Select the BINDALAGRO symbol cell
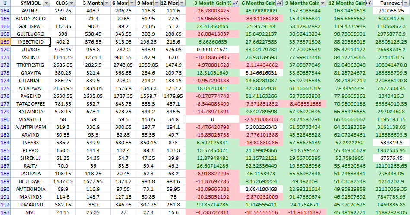 point(31,19)
